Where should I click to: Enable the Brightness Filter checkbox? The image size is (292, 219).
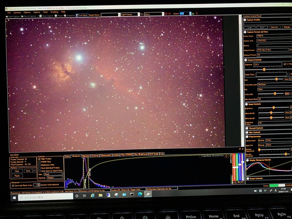pos(39,165)
